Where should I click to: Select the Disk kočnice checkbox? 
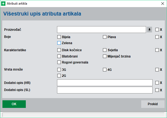(x=59, y=50)
